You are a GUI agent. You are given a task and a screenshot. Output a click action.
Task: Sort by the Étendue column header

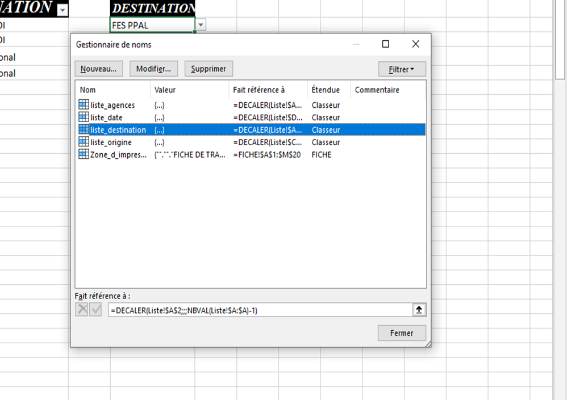click(328, 90)
